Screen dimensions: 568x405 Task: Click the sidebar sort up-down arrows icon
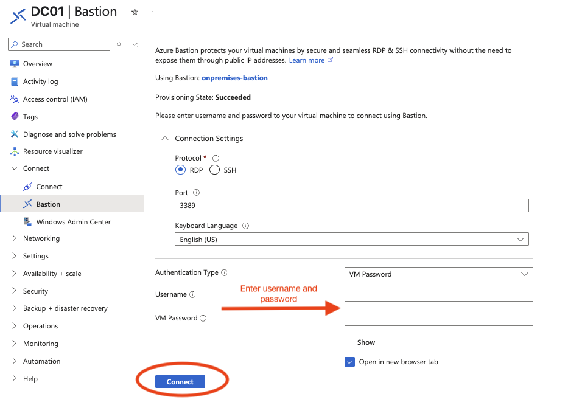(x=119, y=44)
